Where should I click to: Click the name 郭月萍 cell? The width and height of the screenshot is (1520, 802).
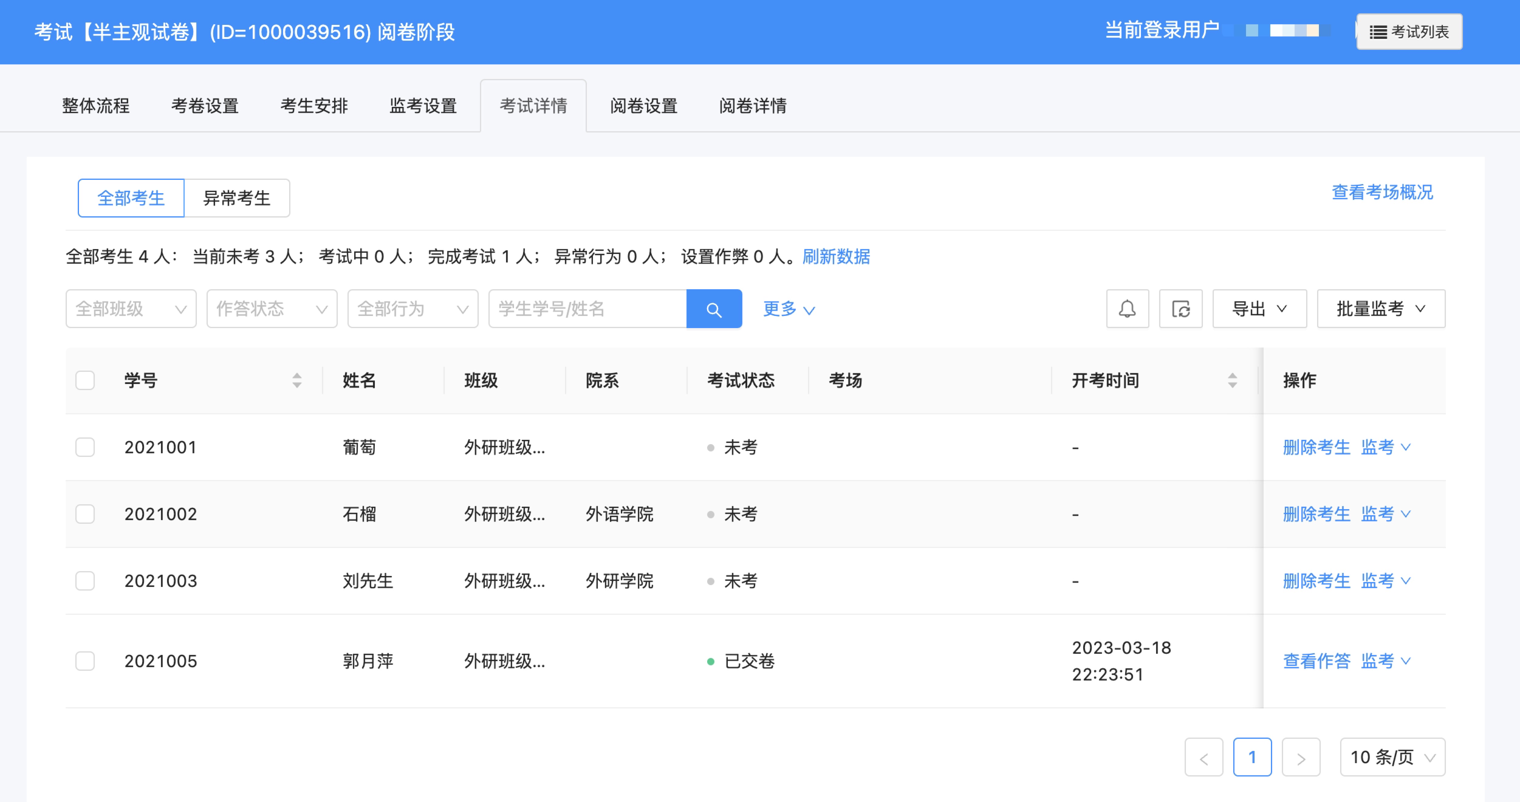pos(368,661)
